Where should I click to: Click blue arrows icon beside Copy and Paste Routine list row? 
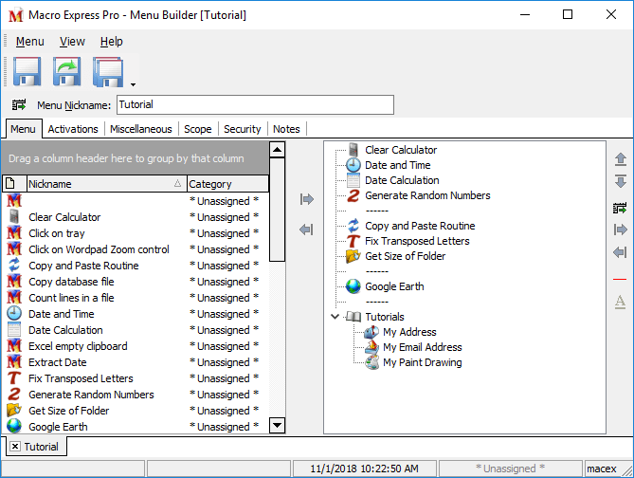point(14,266)
